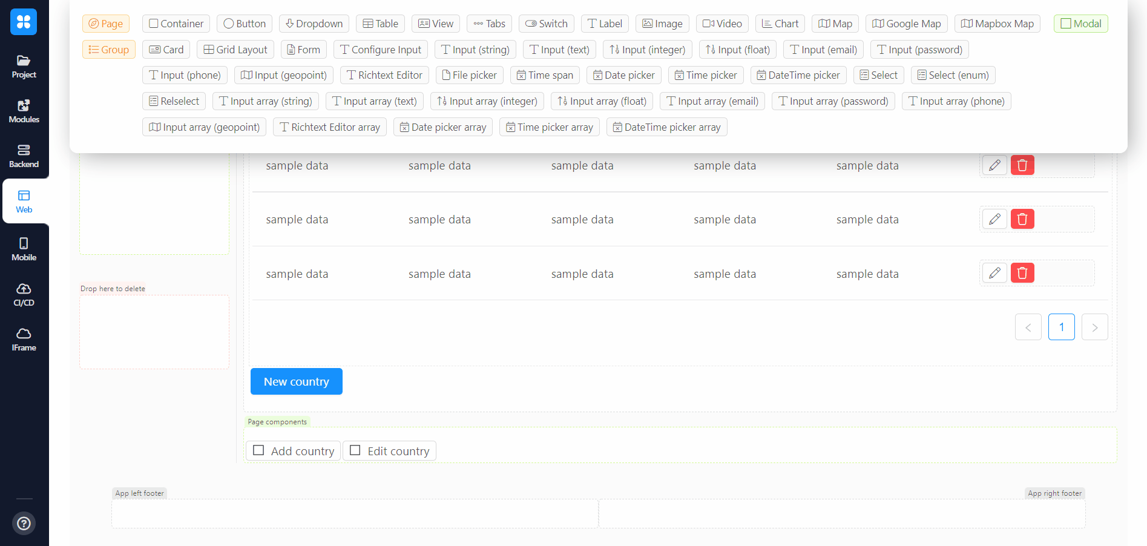Select the Add country modal component
Viewport: 1147px width, 546px height.
(294, 451)
